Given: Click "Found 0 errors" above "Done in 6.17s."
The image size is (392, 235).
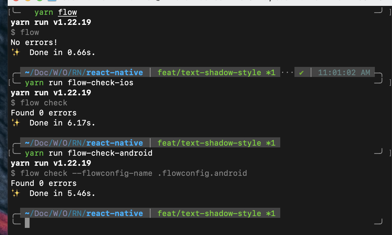Looking at the screenshot, I should pos(44,113).
